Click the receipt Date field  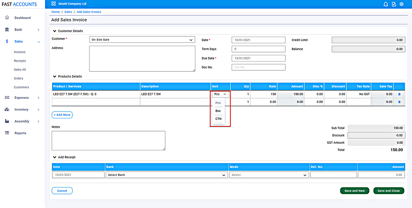78,175
